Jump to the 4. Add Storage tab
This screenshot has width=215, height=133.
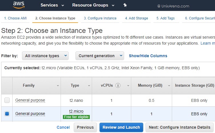tap(136, 18)
